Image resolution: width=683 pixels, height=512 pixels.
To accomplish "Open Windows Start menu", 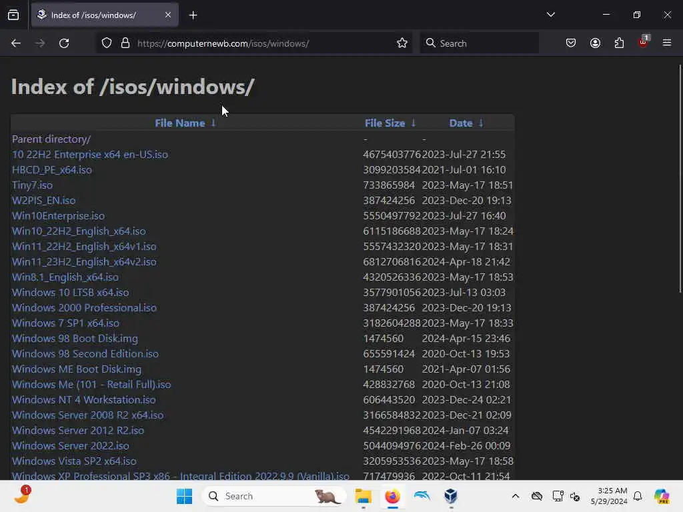I will coord(184,496).
